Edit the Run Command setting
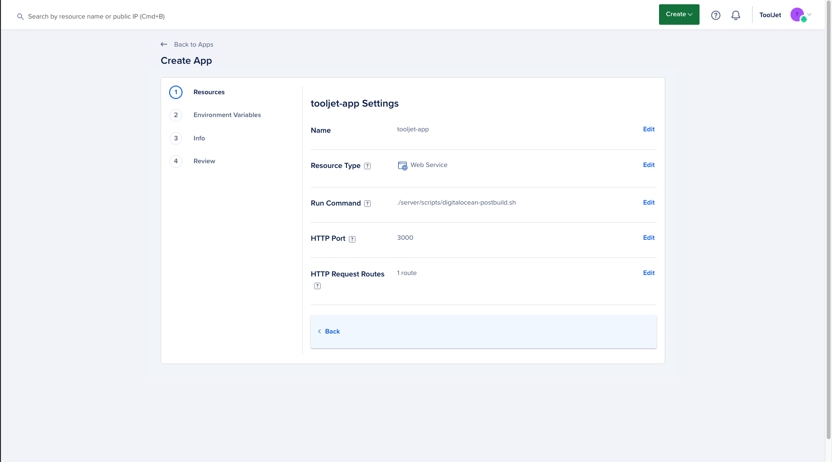 [649, 203]
